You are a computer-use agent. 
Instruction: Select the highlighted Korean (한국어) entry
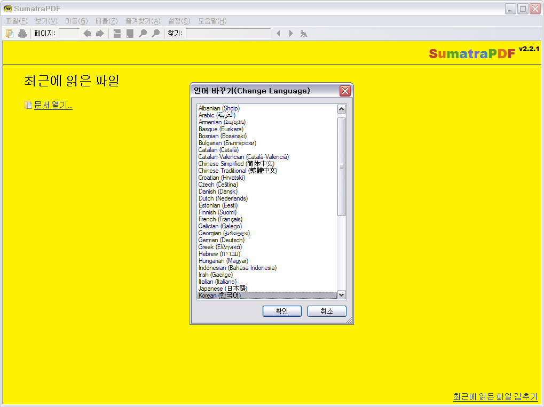click(267, 296)
